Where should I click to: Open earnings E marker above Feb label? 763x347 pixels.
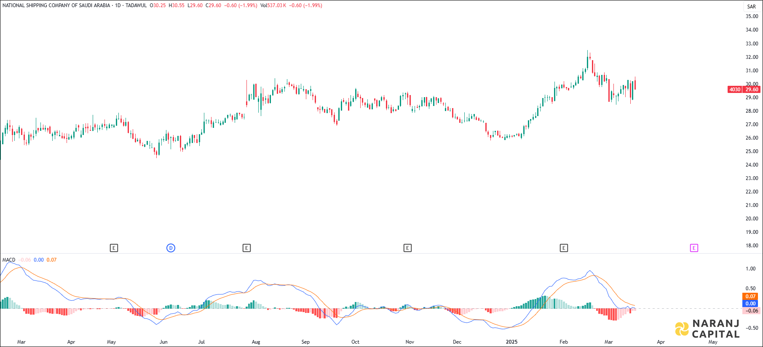pyautogui.click(x=564, y=248)
